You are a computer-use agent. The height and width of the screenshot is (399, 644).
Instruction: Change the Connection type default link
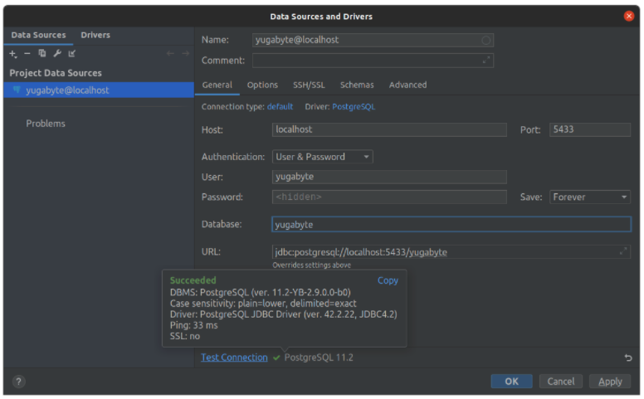(x=280, y=107)
